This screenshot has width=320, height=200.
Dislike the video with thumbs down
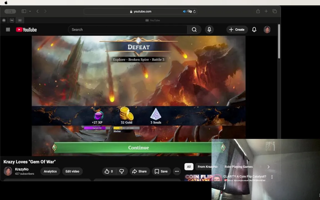122,171
